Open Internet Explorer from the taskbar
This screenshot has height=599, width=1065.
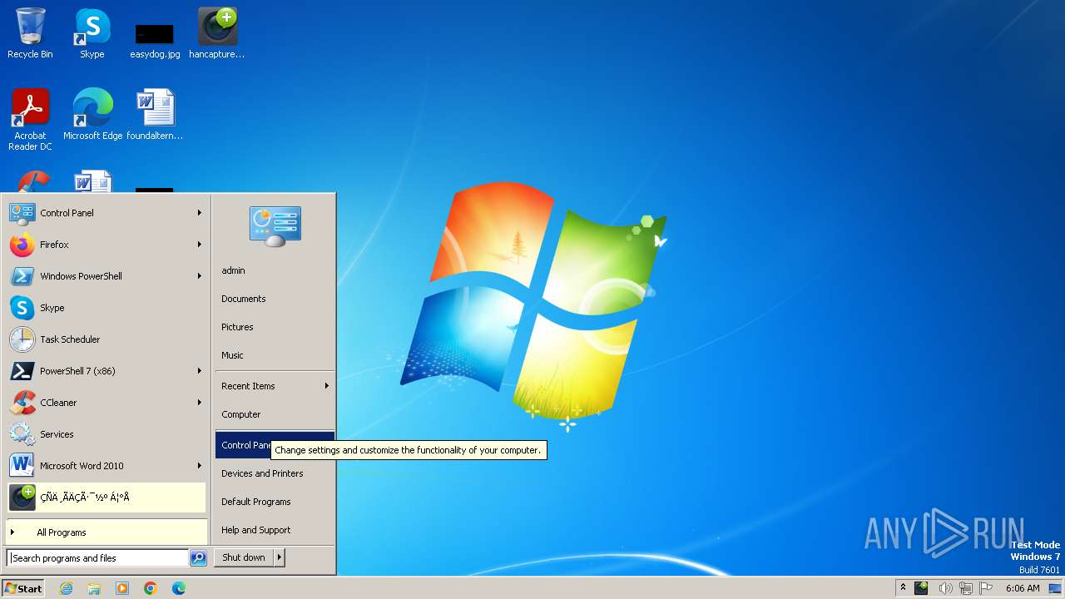pos(66,588)
